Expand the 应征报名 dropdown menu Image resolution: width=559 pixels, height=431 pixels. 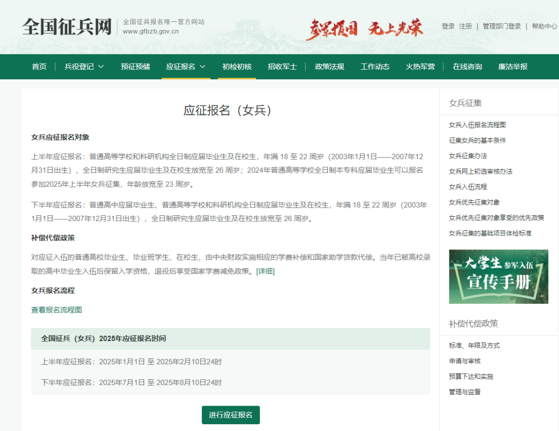185,66
